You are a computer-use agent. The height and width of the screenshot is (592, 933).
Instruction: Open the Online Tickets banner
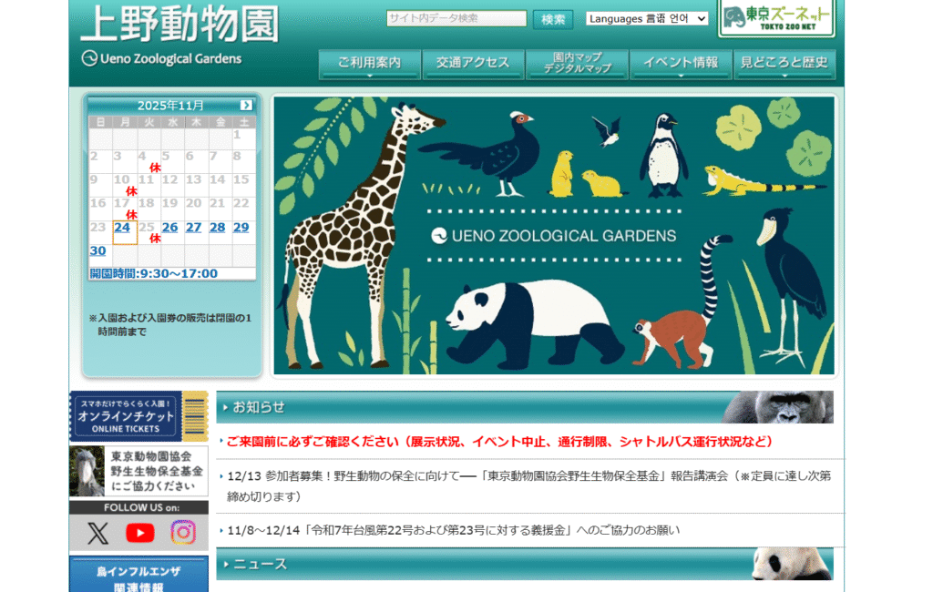click(138, 416)
